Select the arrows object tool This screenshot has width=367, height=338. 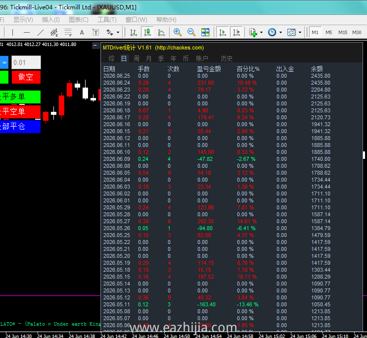[109, 32]
